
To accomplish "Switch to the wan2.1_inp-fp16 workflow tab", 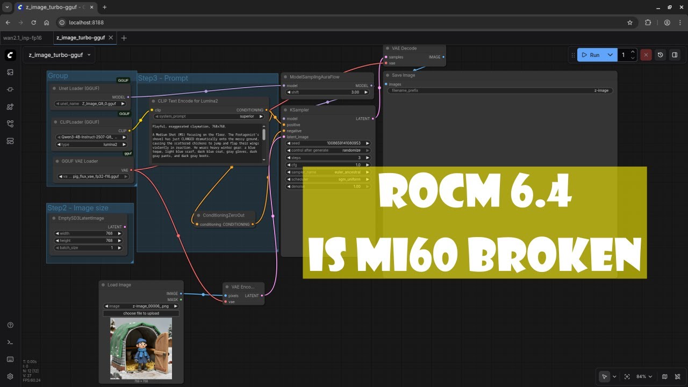I will [x=23, y=38].
